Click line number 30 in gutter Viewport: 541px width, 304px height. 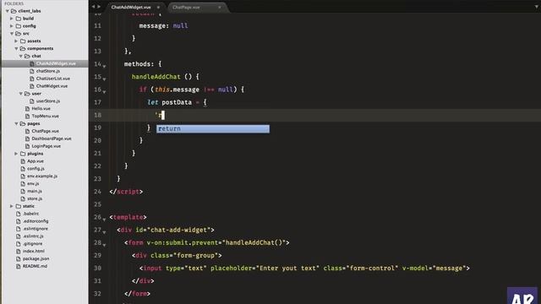point(97,269)
